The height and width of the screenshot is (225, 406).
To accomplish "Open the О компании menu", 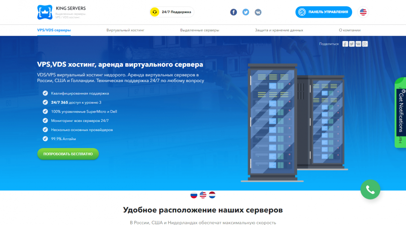I will (x=350, y=30).
